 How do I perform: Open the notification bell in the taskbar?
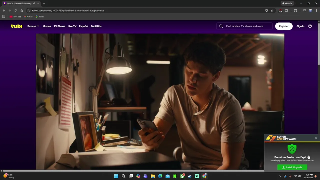point(315,176)
